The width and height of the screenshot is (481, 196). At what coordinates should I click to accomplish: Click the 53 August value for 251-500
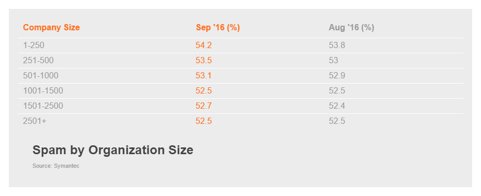pos(334,61)
